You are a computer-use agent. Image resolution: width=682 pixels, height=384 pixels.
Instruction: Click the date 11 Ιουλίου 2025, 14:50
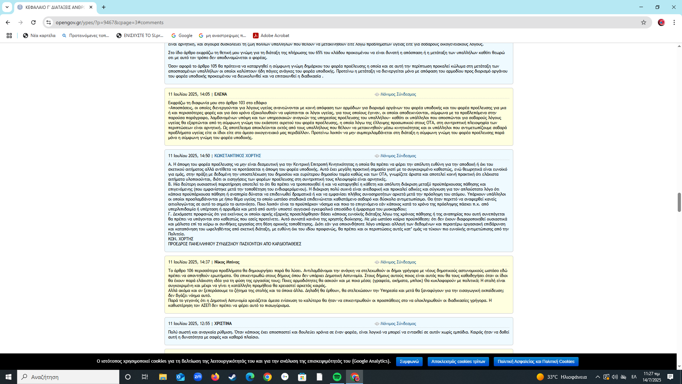click(x=189, y=156)
